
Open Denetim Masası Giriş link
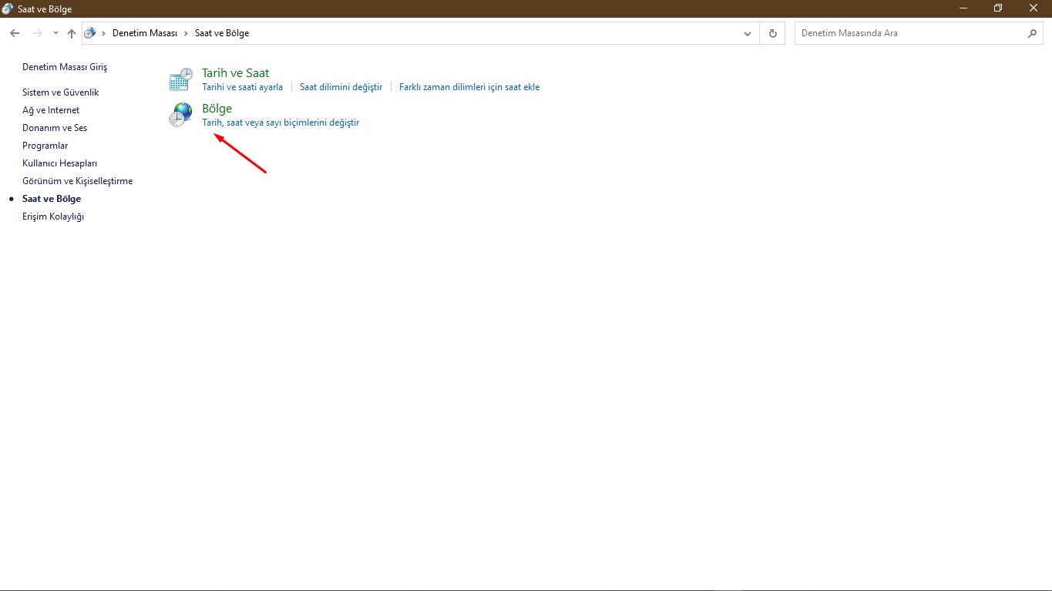(65, 67)
